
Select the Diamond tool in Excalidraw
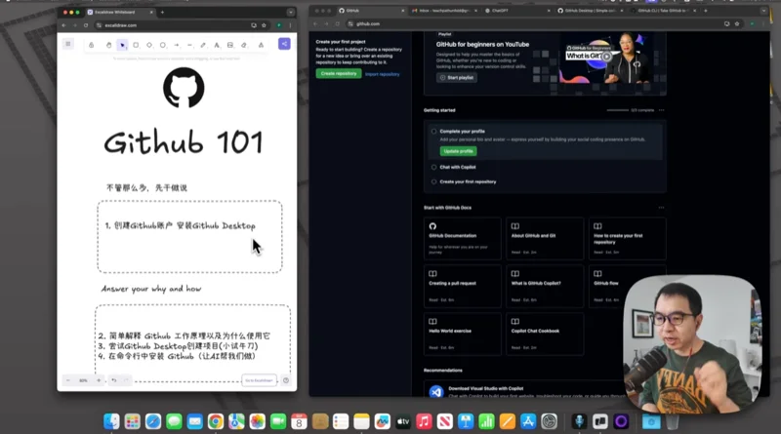(149, 45)
